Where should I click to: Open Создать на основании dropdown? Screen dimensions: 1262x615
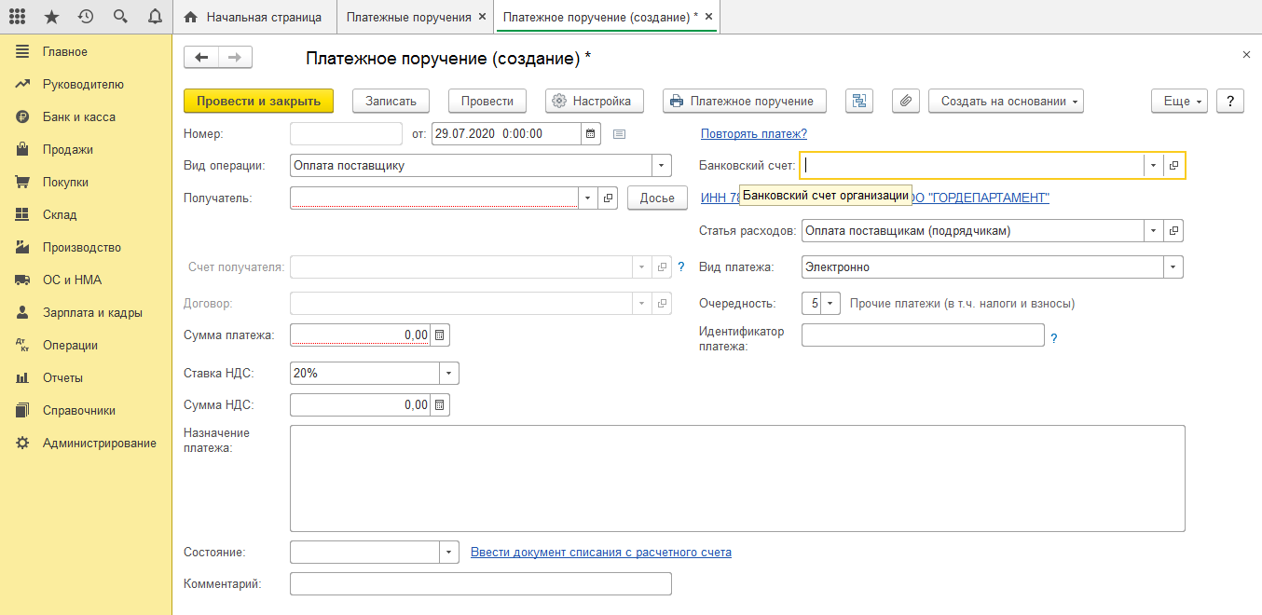(x=1006, y=101)
